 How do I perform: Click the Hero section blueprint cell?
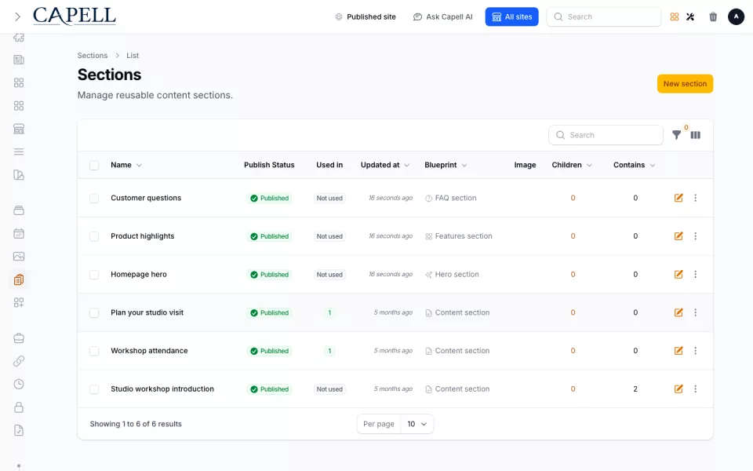coord(452,275)
